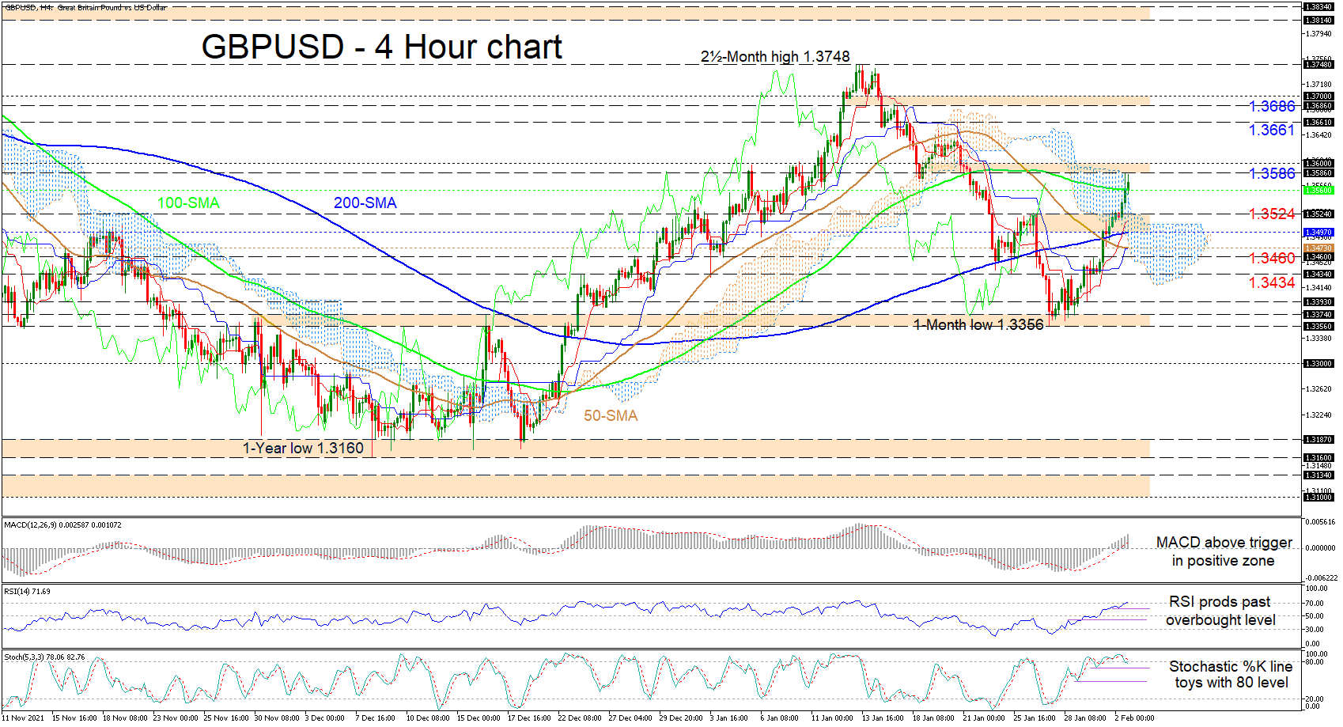
Task: Click the '0.005616' MACD scale value
Action: (1319, 522)
